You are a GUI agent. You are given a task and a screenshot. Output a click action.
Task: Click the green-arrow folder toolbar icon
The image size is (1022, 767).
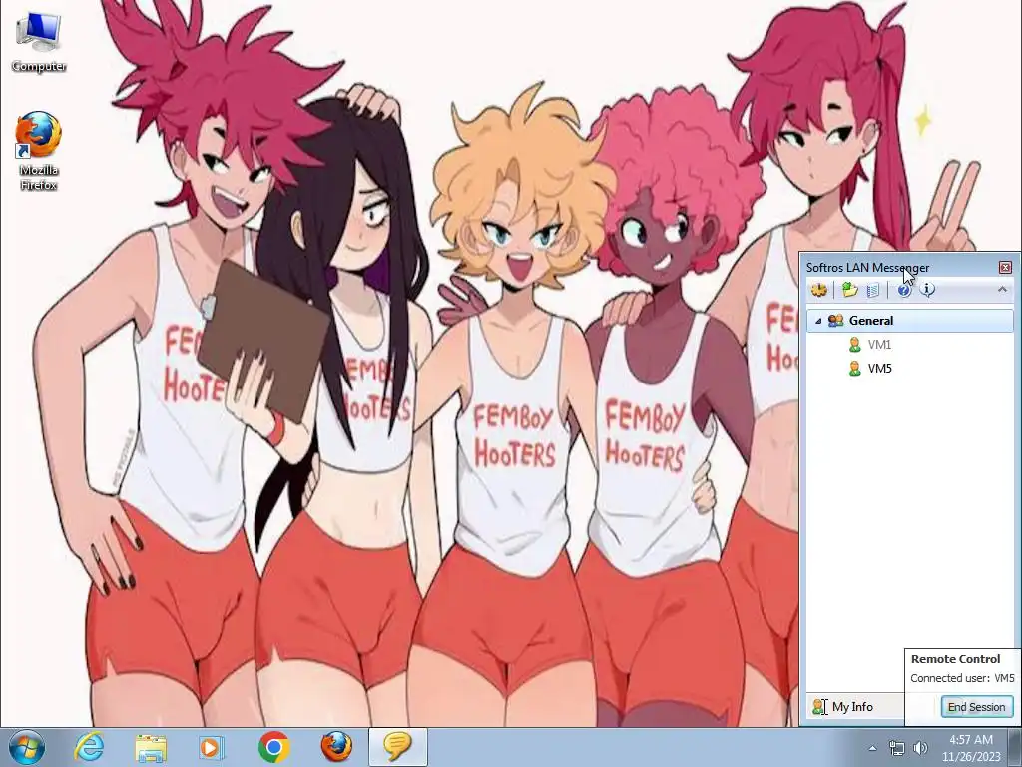coord(849,289)
